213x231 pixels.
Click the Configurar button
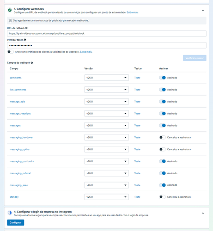pos(16,223)
